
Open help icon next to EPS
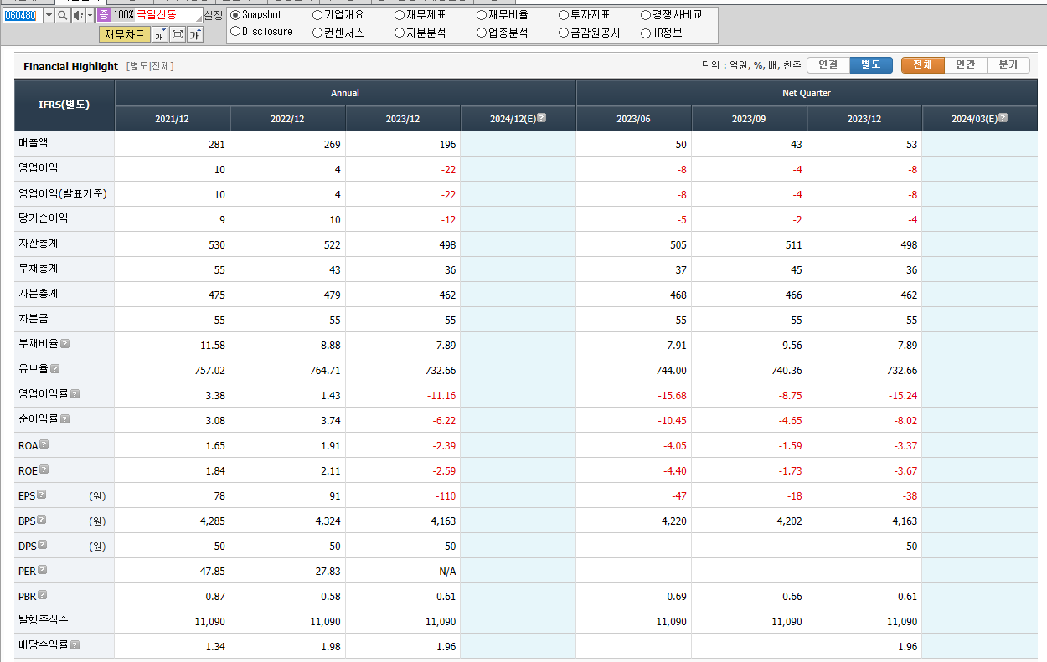(41, 495)
